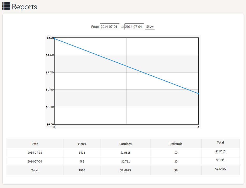Click the Show button
Image resolution: width=246 pixels, height=188 pixels.
tap(150, 27)
